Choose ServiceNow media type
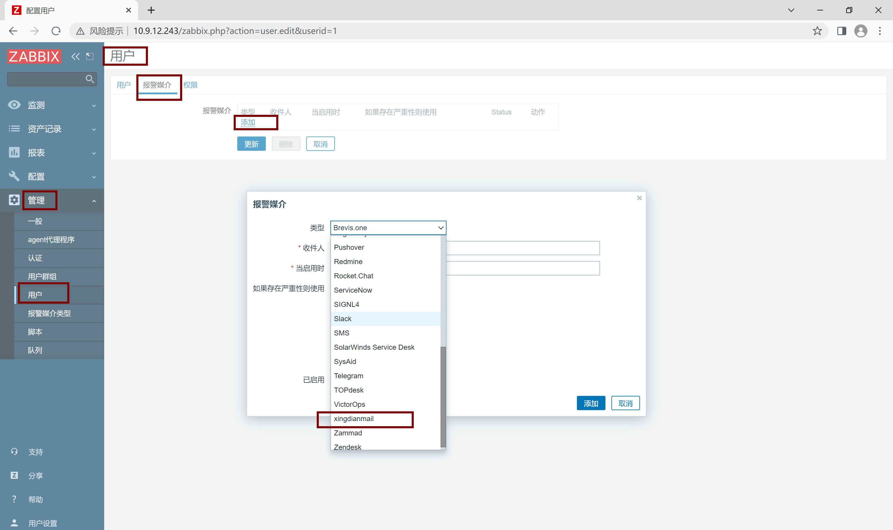The height and width of the screenshot is (530, 893). [x=385, y=290]
